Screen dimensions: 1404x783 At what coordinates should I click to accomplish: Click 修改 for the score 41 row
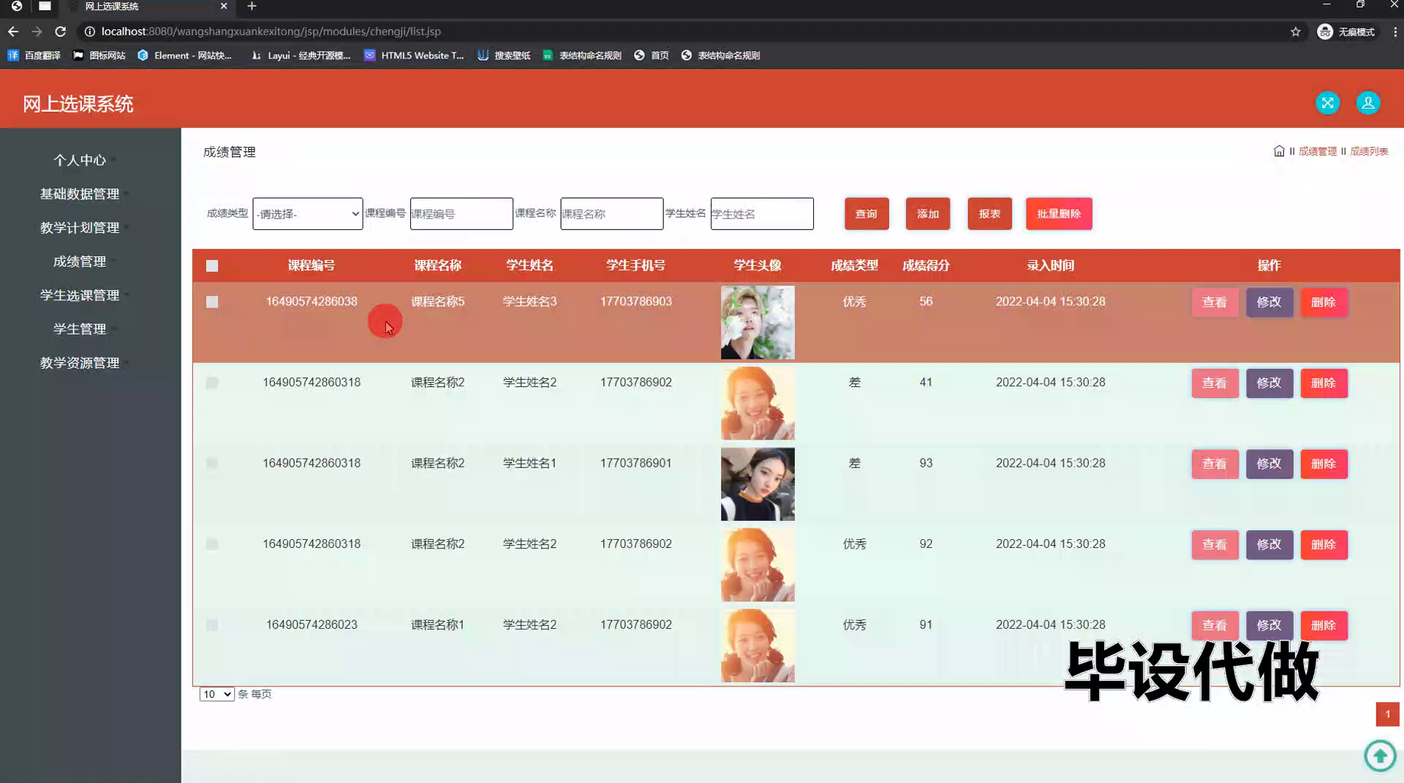pos(1269,383)
